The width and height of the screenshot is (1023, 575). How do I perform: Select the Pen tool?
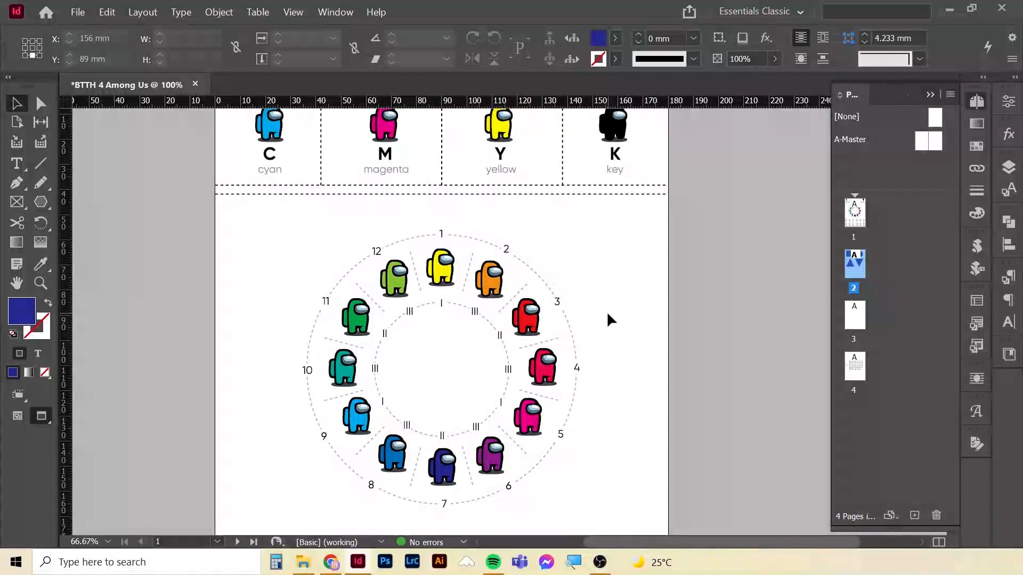17,183
